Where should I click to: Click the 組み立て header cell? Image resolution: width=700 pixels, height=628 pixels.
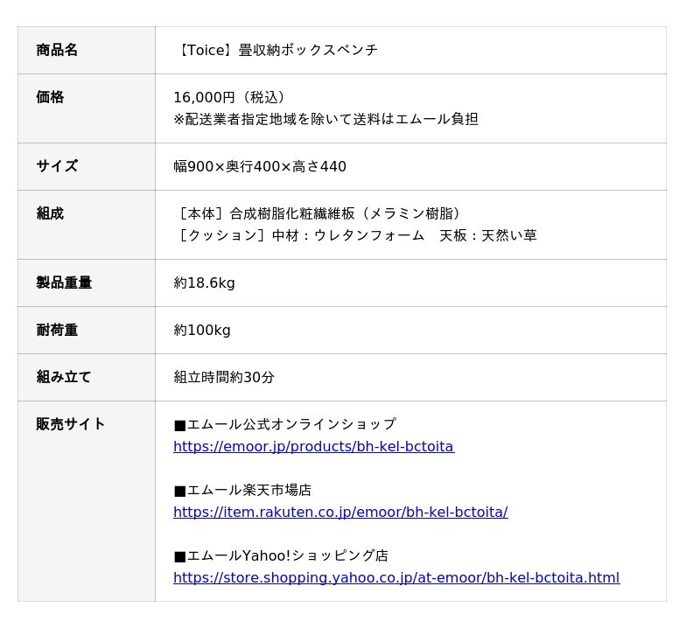click(x=87, y=378)
